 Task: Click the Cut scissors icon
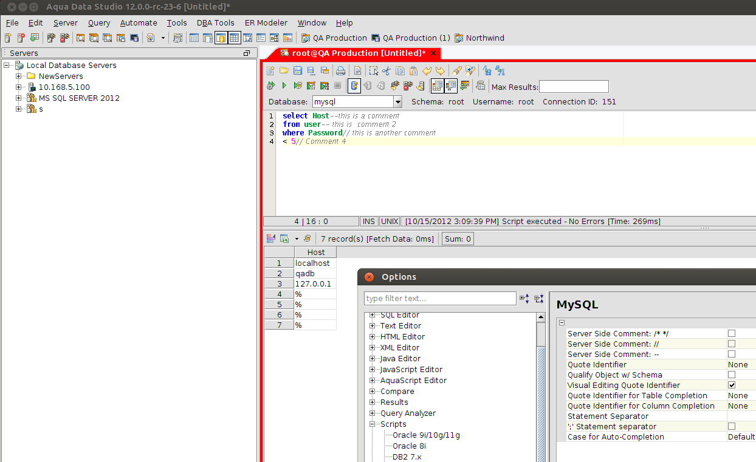pyautogui.click(x=387, y=70)
